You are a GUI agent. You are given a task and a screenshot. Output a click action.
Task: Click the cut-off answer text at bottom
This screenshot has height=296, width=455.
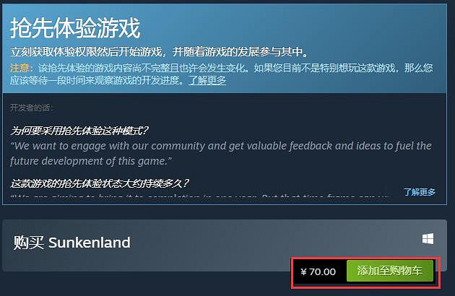(x=199, y=196)
